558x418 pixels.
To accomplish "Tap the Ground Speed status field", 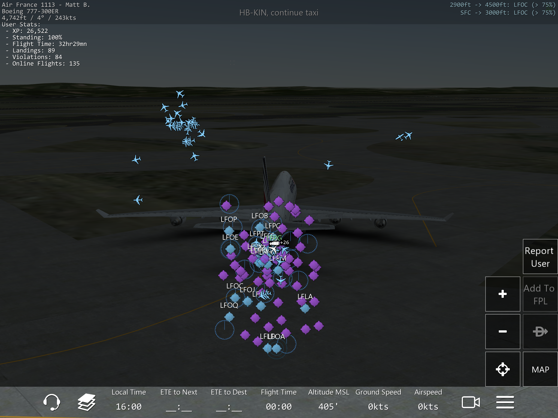I will (378, 400).
